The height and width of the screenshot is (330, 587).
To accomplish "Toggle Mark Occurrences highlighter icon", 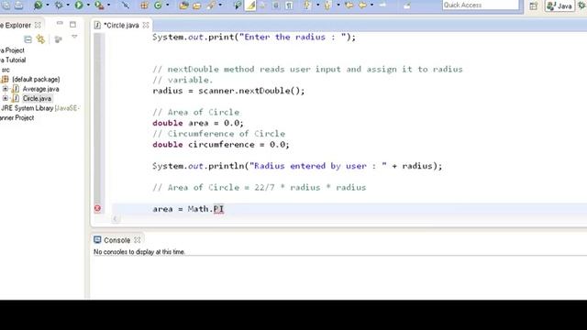I will pyautogui.click(x=250, y=5).
